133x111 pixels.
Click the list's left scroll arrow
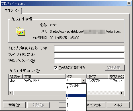point(11,93)
